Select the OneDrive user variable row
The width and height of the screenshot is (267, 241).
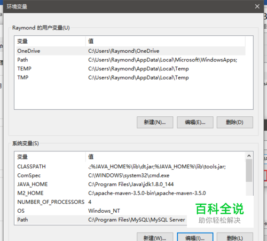131,51
